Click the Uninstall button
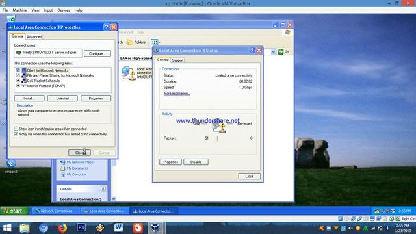This screenshot has width=416, height=234. click(x=62, y=98)
